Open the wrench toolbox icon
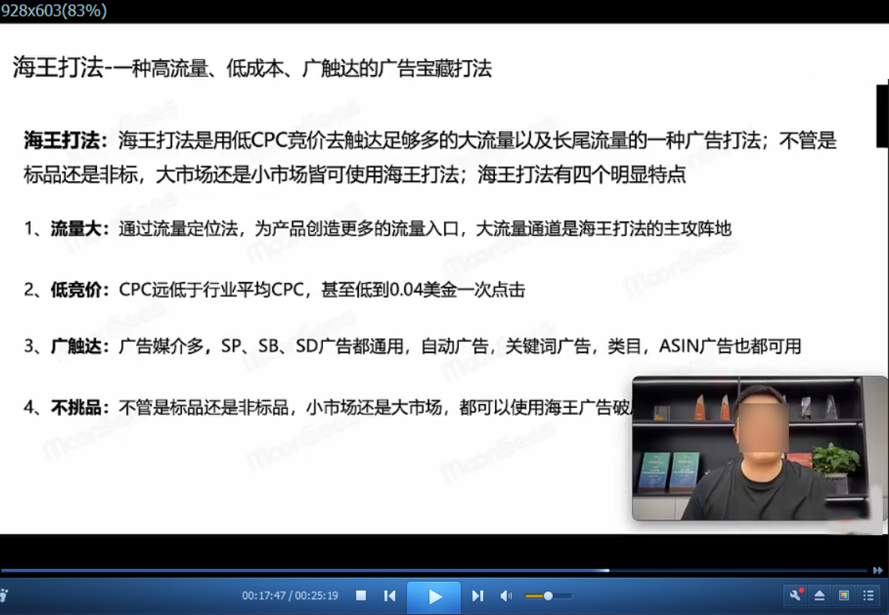889x615 pixels. click(x=796, y=595)
